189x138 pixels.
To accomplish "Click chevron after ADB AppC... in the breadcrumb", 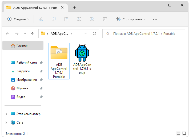I will point(71,34).
